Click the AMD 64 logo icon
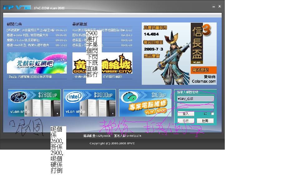 (18, 97)
